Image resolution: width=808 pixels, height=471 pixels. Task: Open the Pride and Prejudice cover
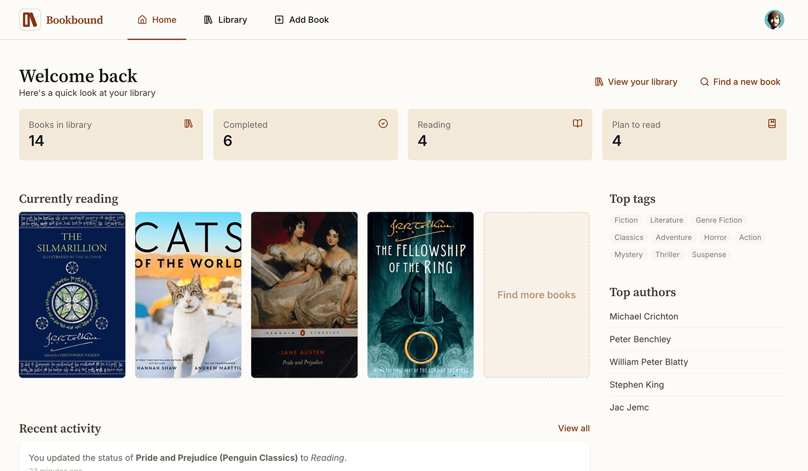(x=304, y=295)
